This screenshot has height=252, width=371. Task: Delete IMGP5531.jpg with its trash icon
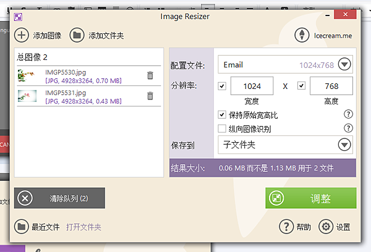pyautogui.click(x=150, y=96)
